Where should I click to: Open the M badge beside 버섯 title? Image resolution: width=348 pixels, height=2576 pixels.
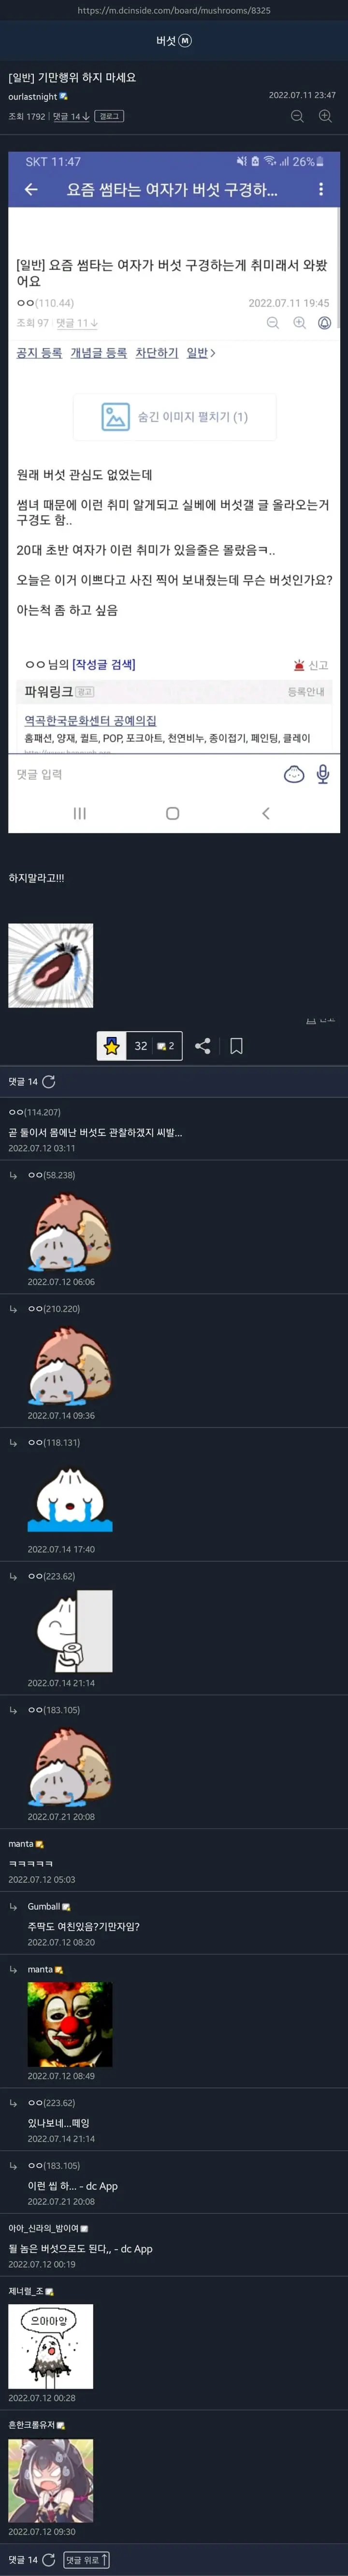point(185,41)
